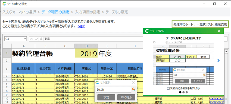Click the 2019/6/1 date cell

pos(23,88)
